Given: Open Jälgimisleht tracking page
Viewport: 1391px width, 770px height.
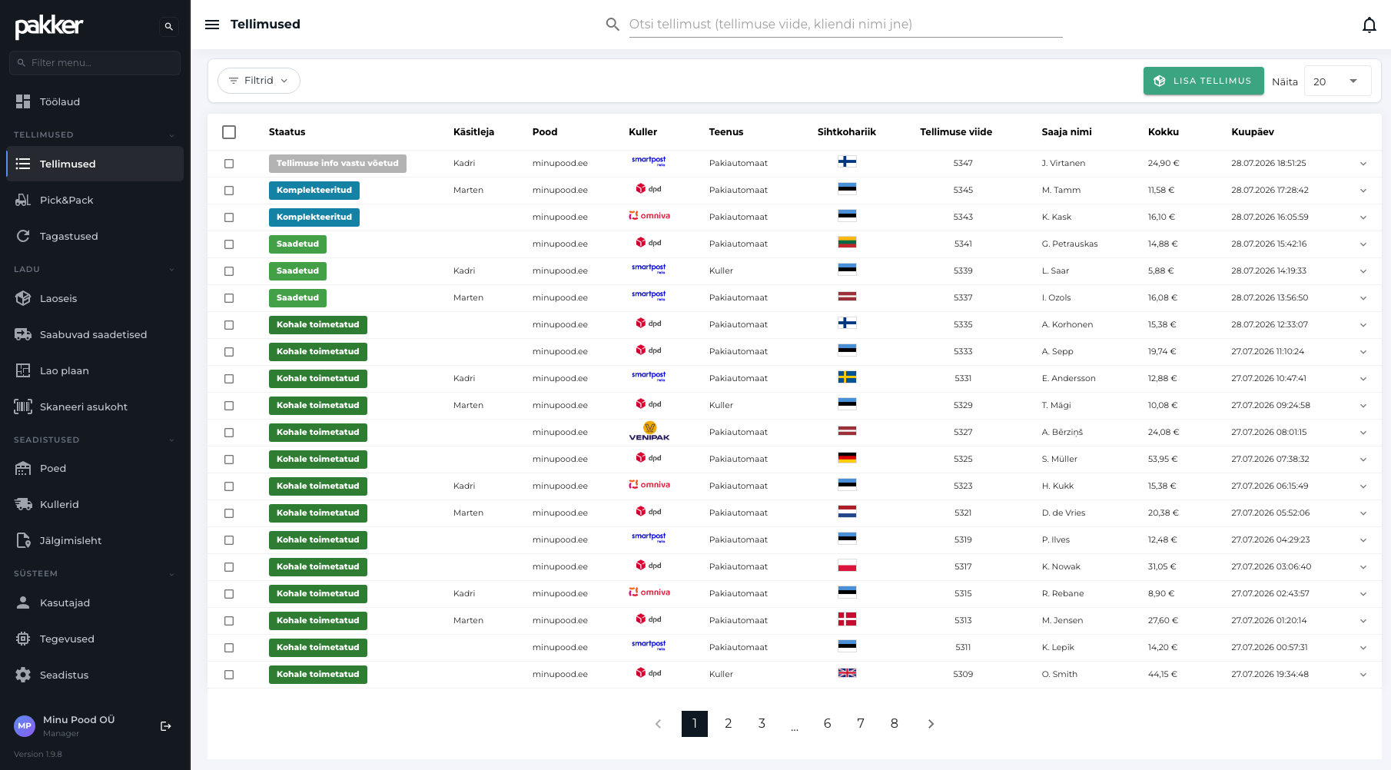Looking at the screenshot, I should [x=95, y=540].
